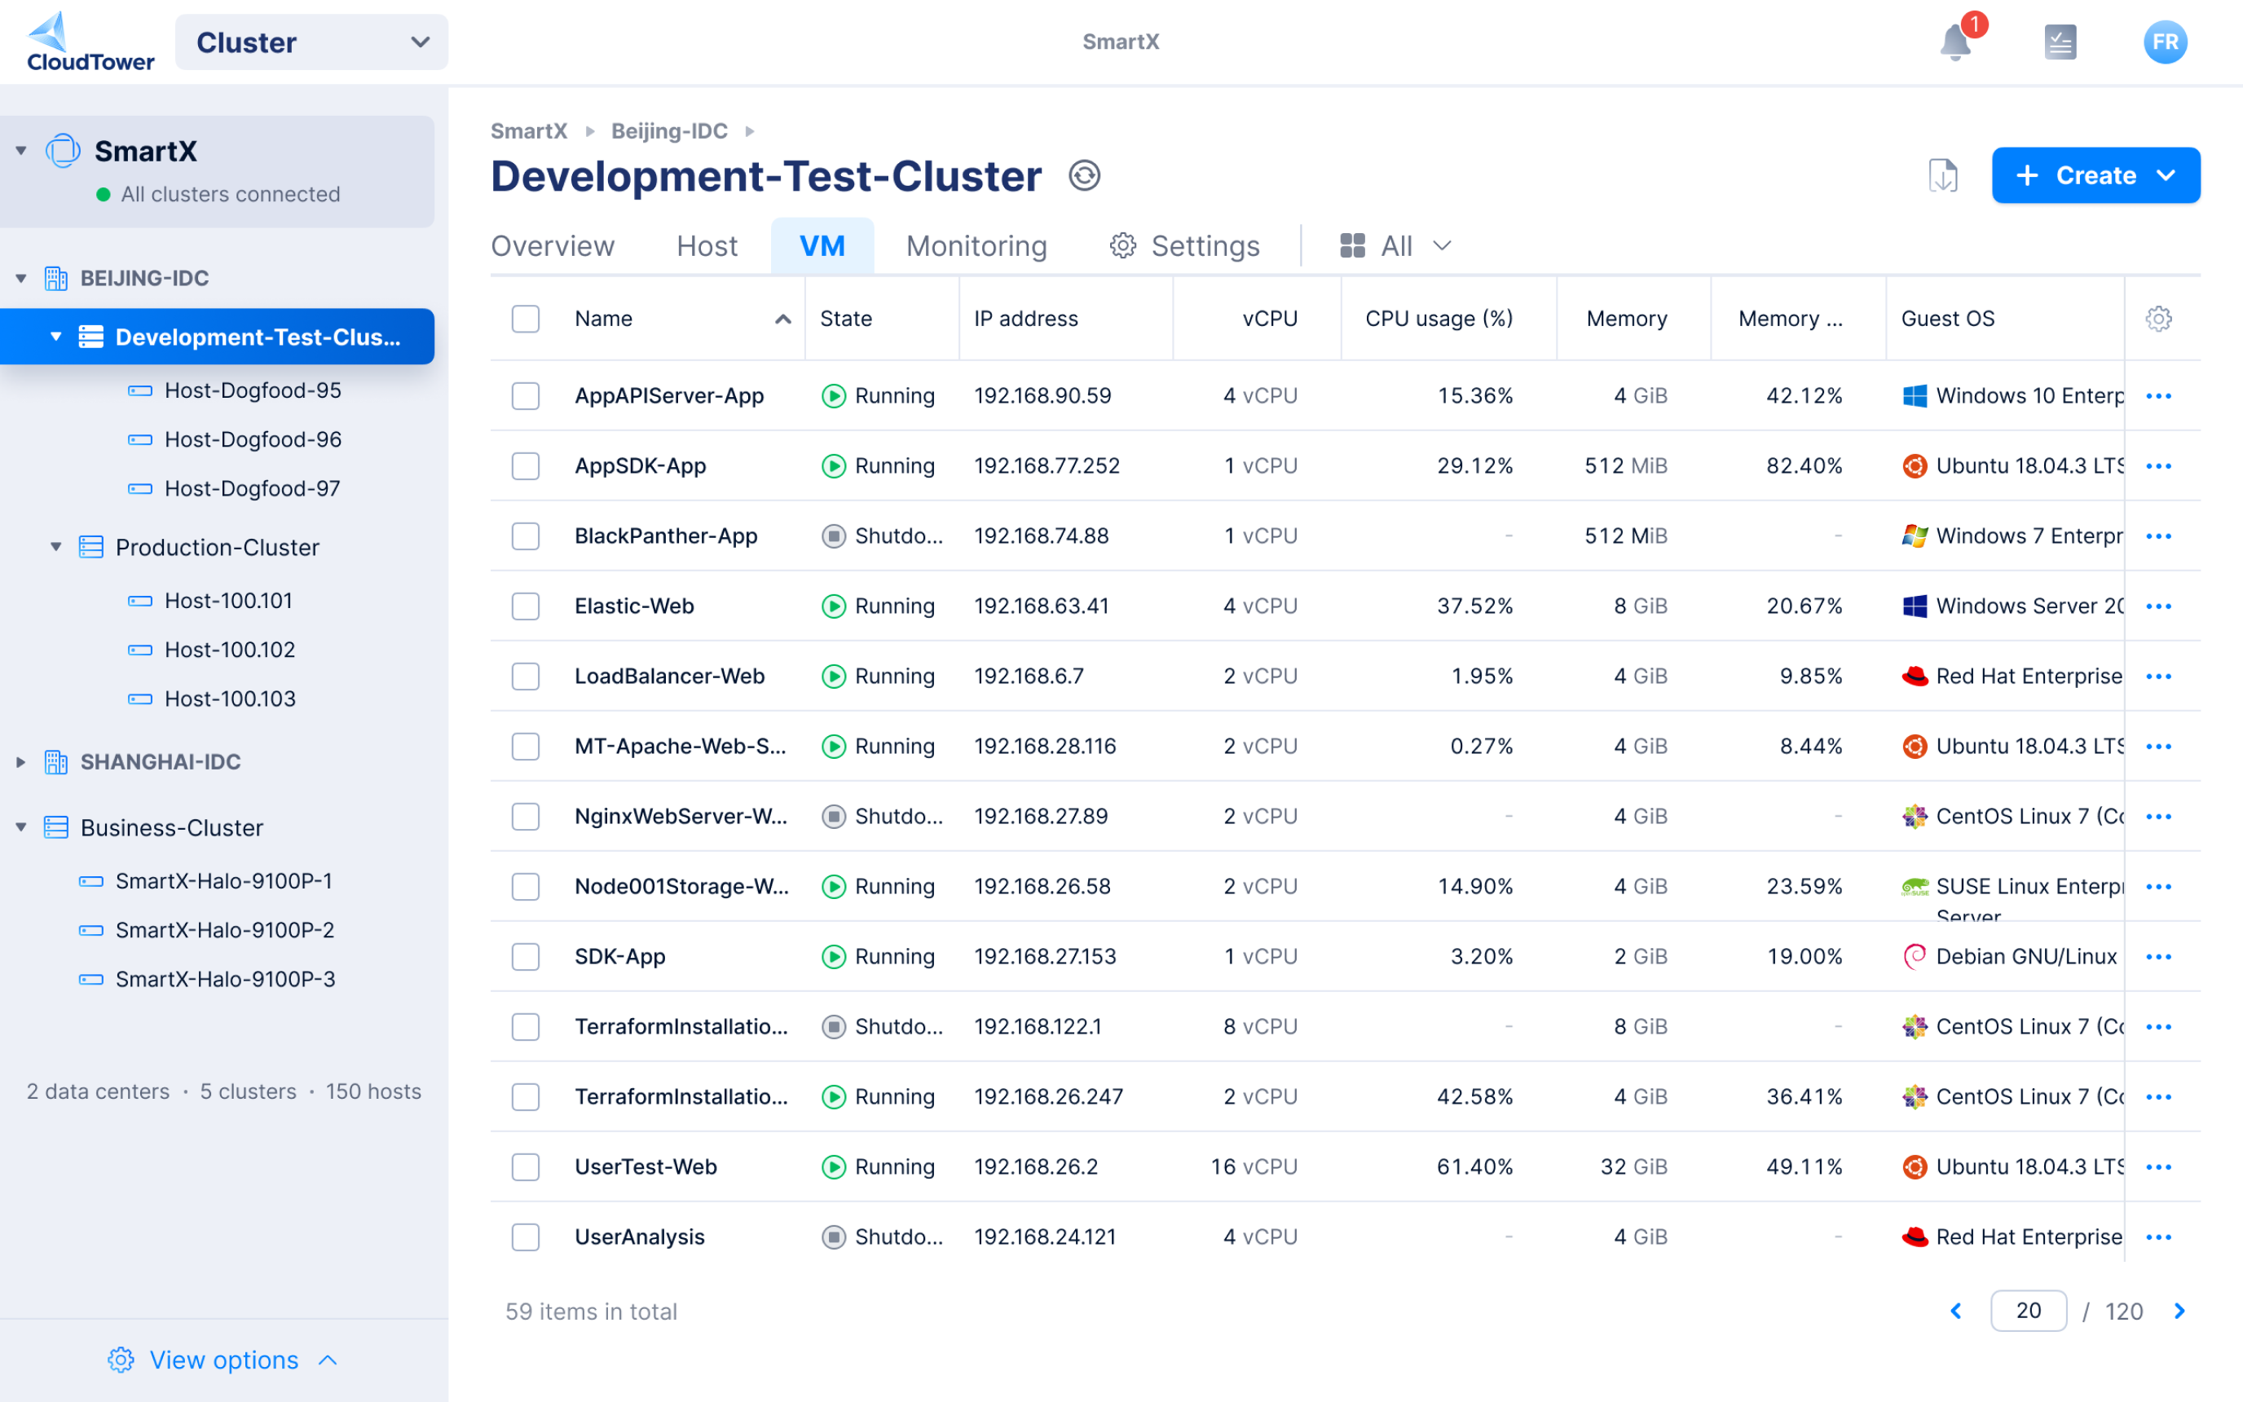Open the All view filter dropdown
Image resolution: width=2243 pixels, height=1402 pixels.
pos(1395,245)
